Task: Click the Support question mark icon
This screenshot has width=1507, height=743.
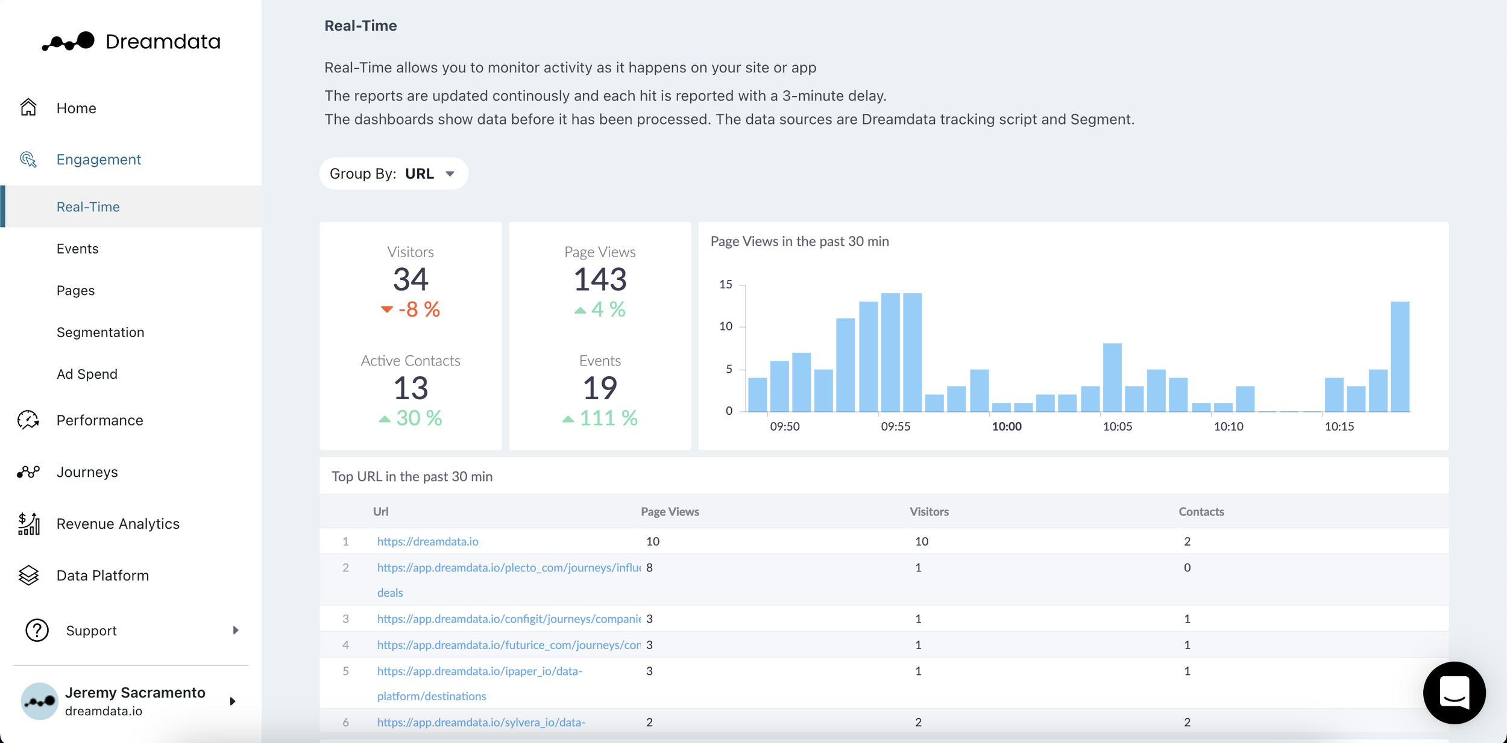Action: tap(37, 630)
